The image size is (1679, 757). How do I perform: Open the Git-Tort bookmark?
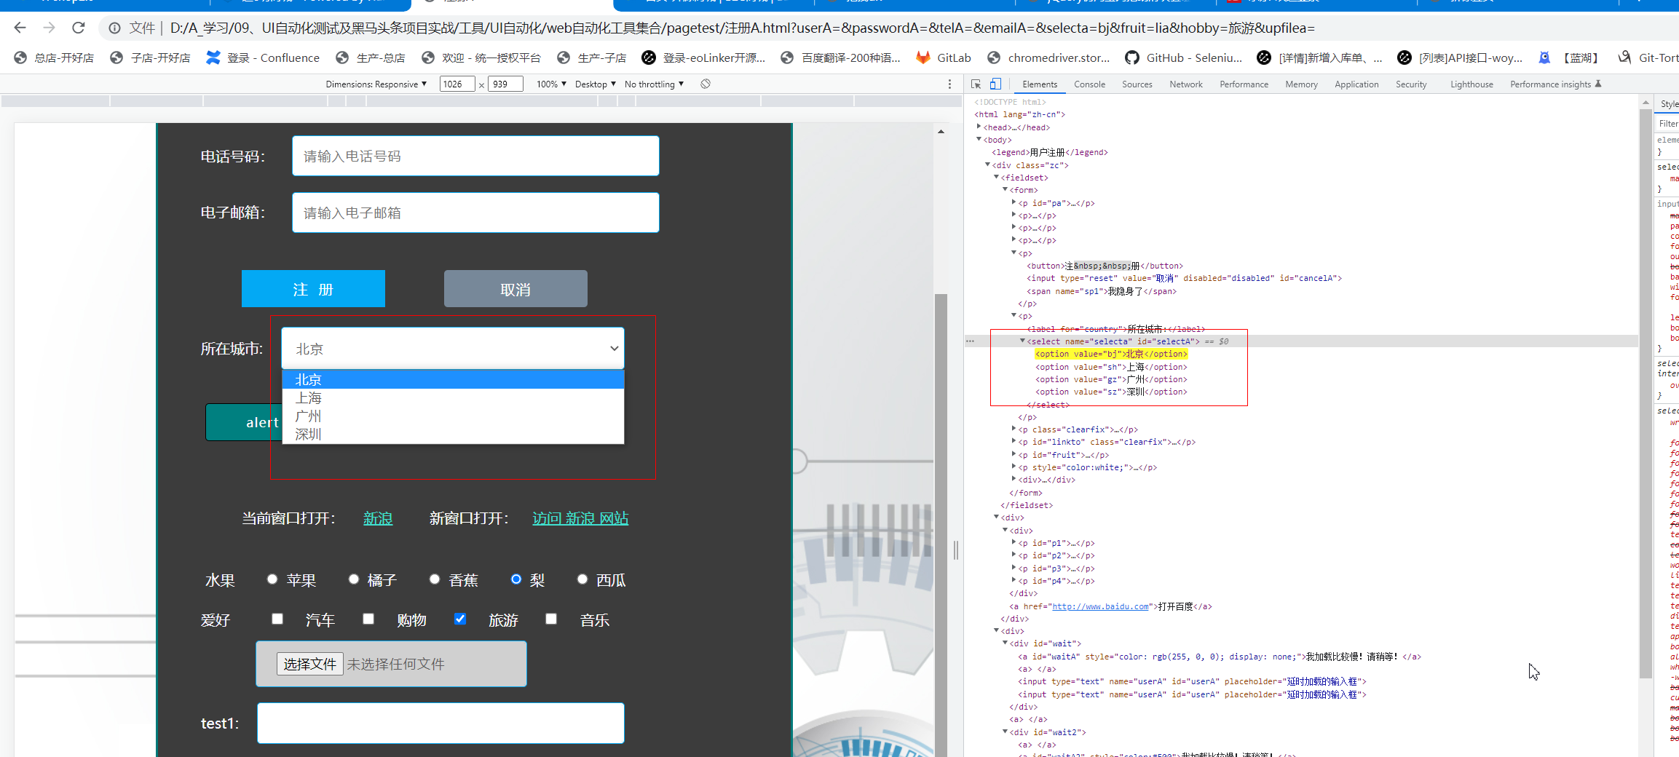pyautogui.click(x=1647, y=58)
